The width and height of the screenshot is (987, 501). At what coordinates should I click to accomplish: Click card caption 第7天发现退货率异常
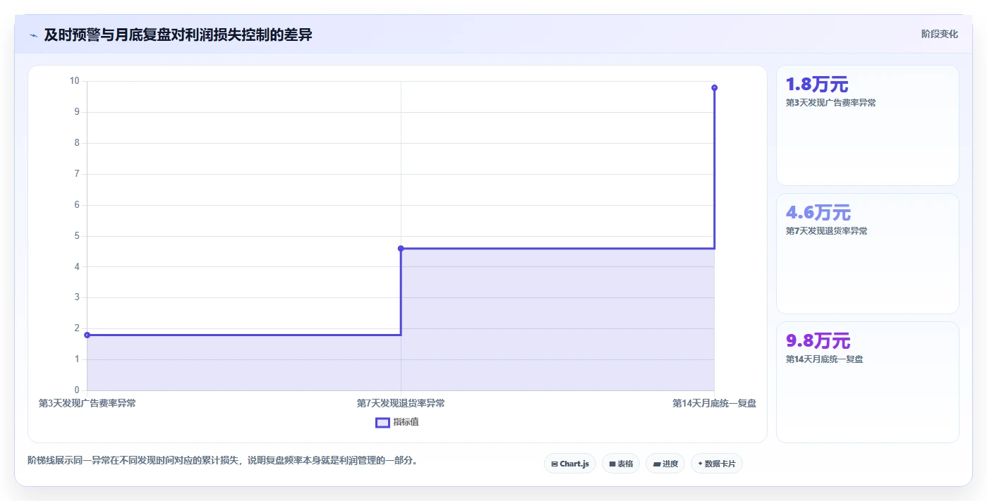click(x=826, y=231)
